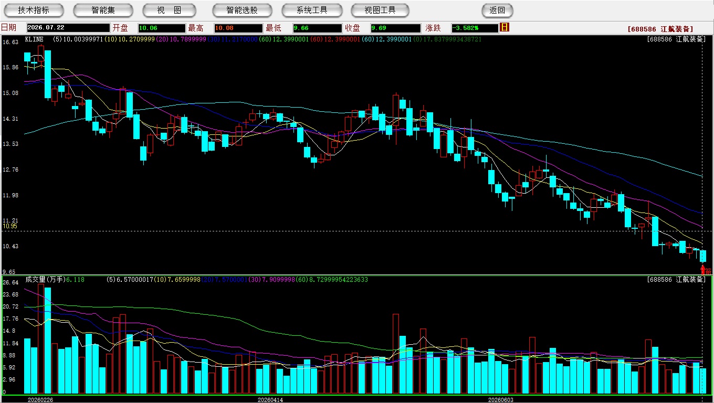This screenshot has width=714, height=403.
Task: Click the orange 日 daily period icon
Action: pyautogui.click(x=505, y=27)
